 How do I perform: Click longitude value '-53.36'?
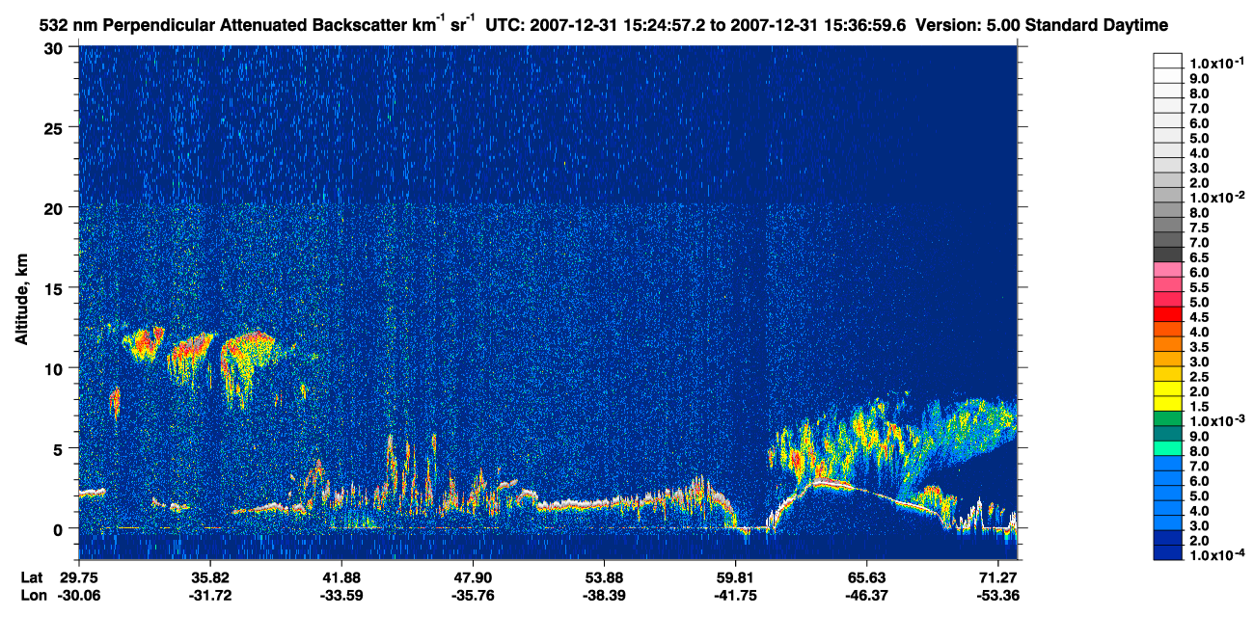(x=997, y=595)
